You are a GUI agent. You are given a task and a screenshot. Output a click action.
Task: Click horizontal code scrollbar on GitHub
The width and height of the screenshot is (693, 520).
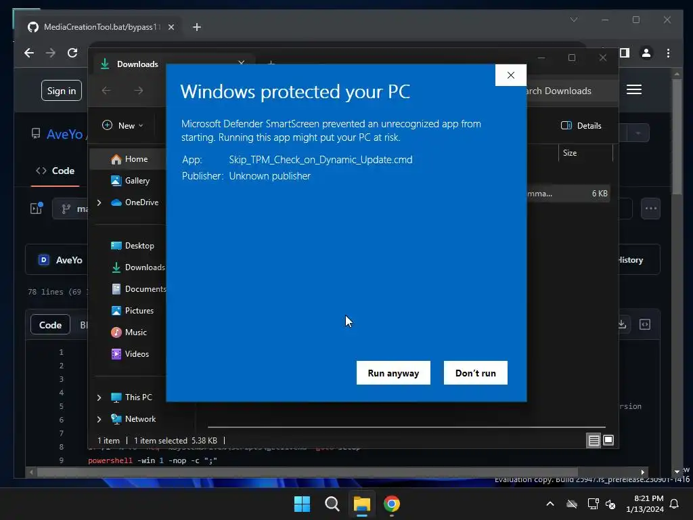click(307, 472)
